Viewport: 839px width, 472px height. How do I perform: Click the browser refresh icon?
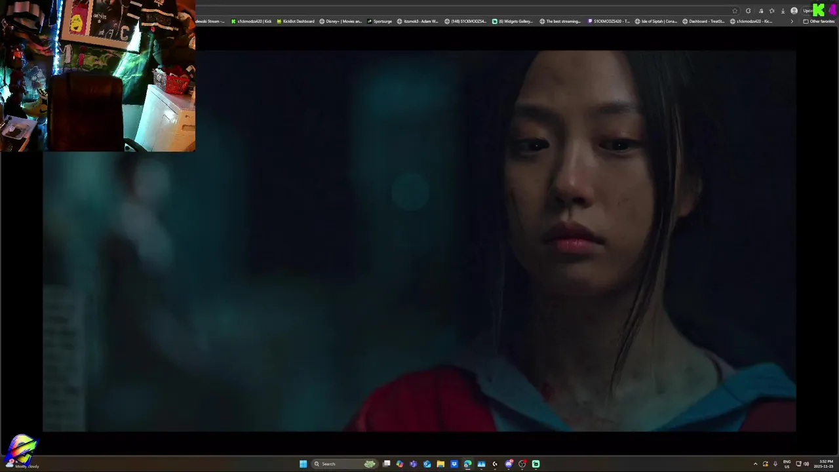click(748, 11)
